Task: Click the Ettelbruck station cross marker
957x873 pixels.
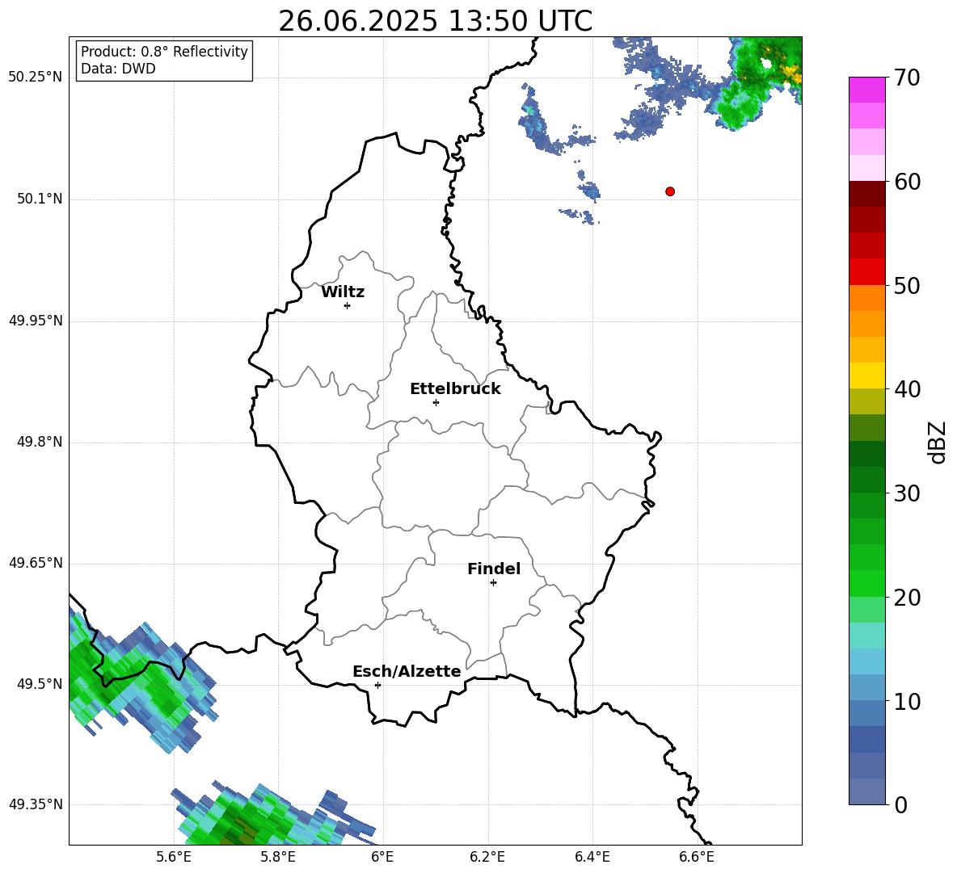Action: pos(436,402)
